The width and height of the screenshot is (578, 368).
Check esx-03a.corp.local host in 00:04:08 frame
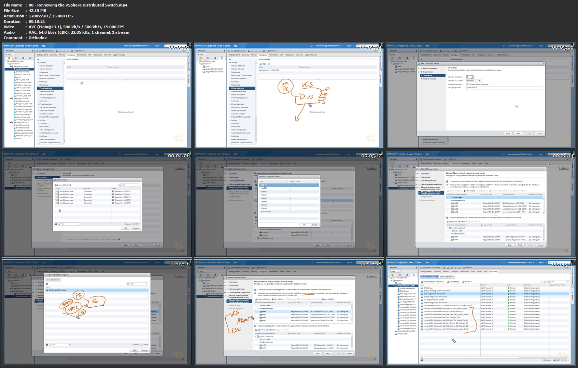coord(56,197)
